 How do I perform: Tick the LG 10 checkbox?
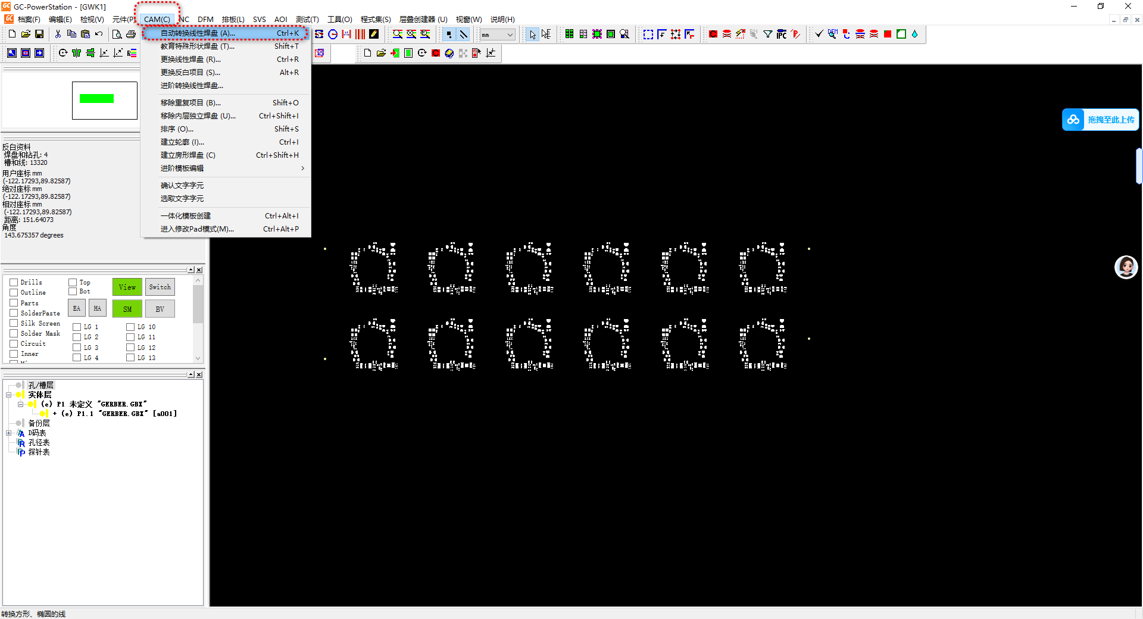pos(130,327)
